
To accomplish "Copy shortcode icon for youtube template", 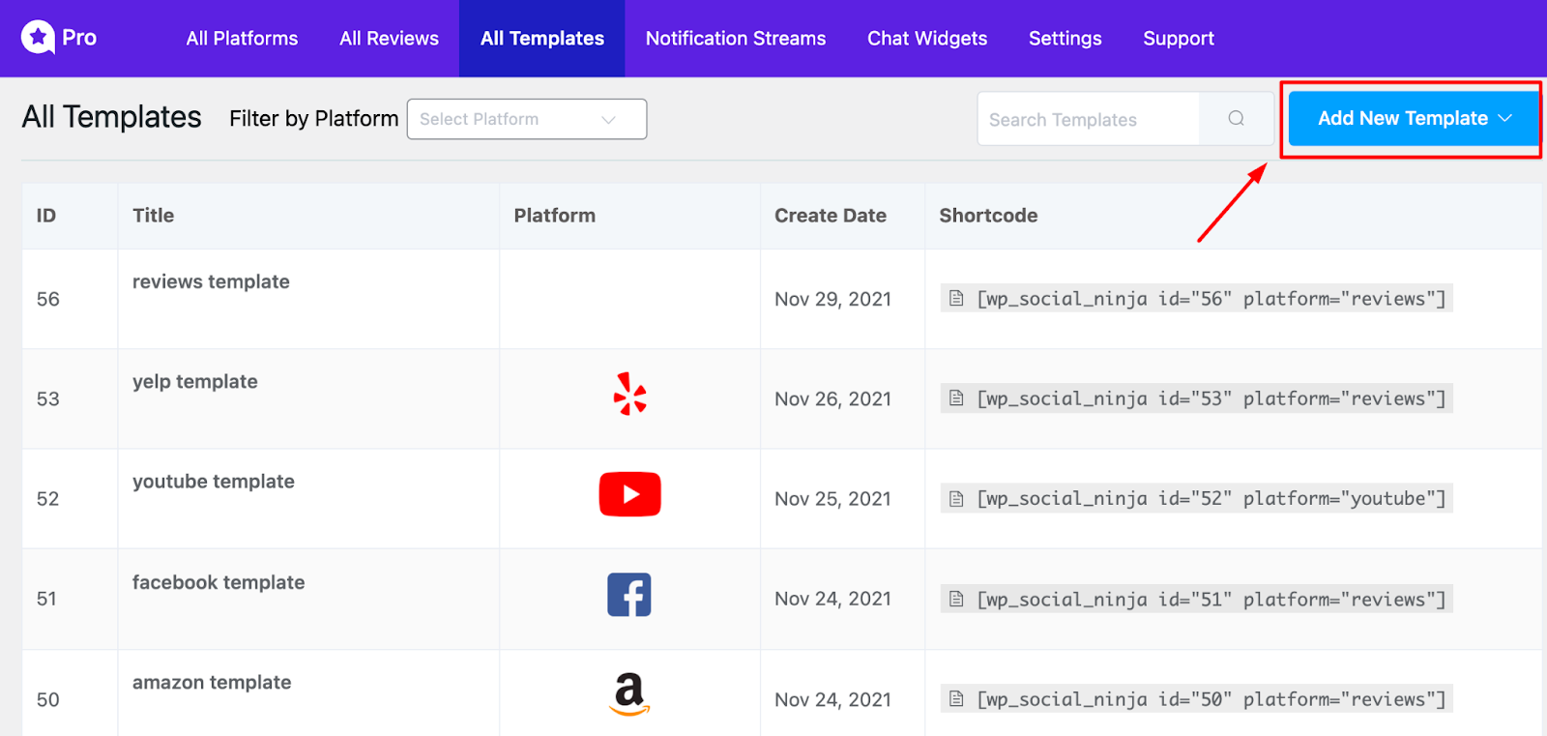I will (x=956, y=499).
